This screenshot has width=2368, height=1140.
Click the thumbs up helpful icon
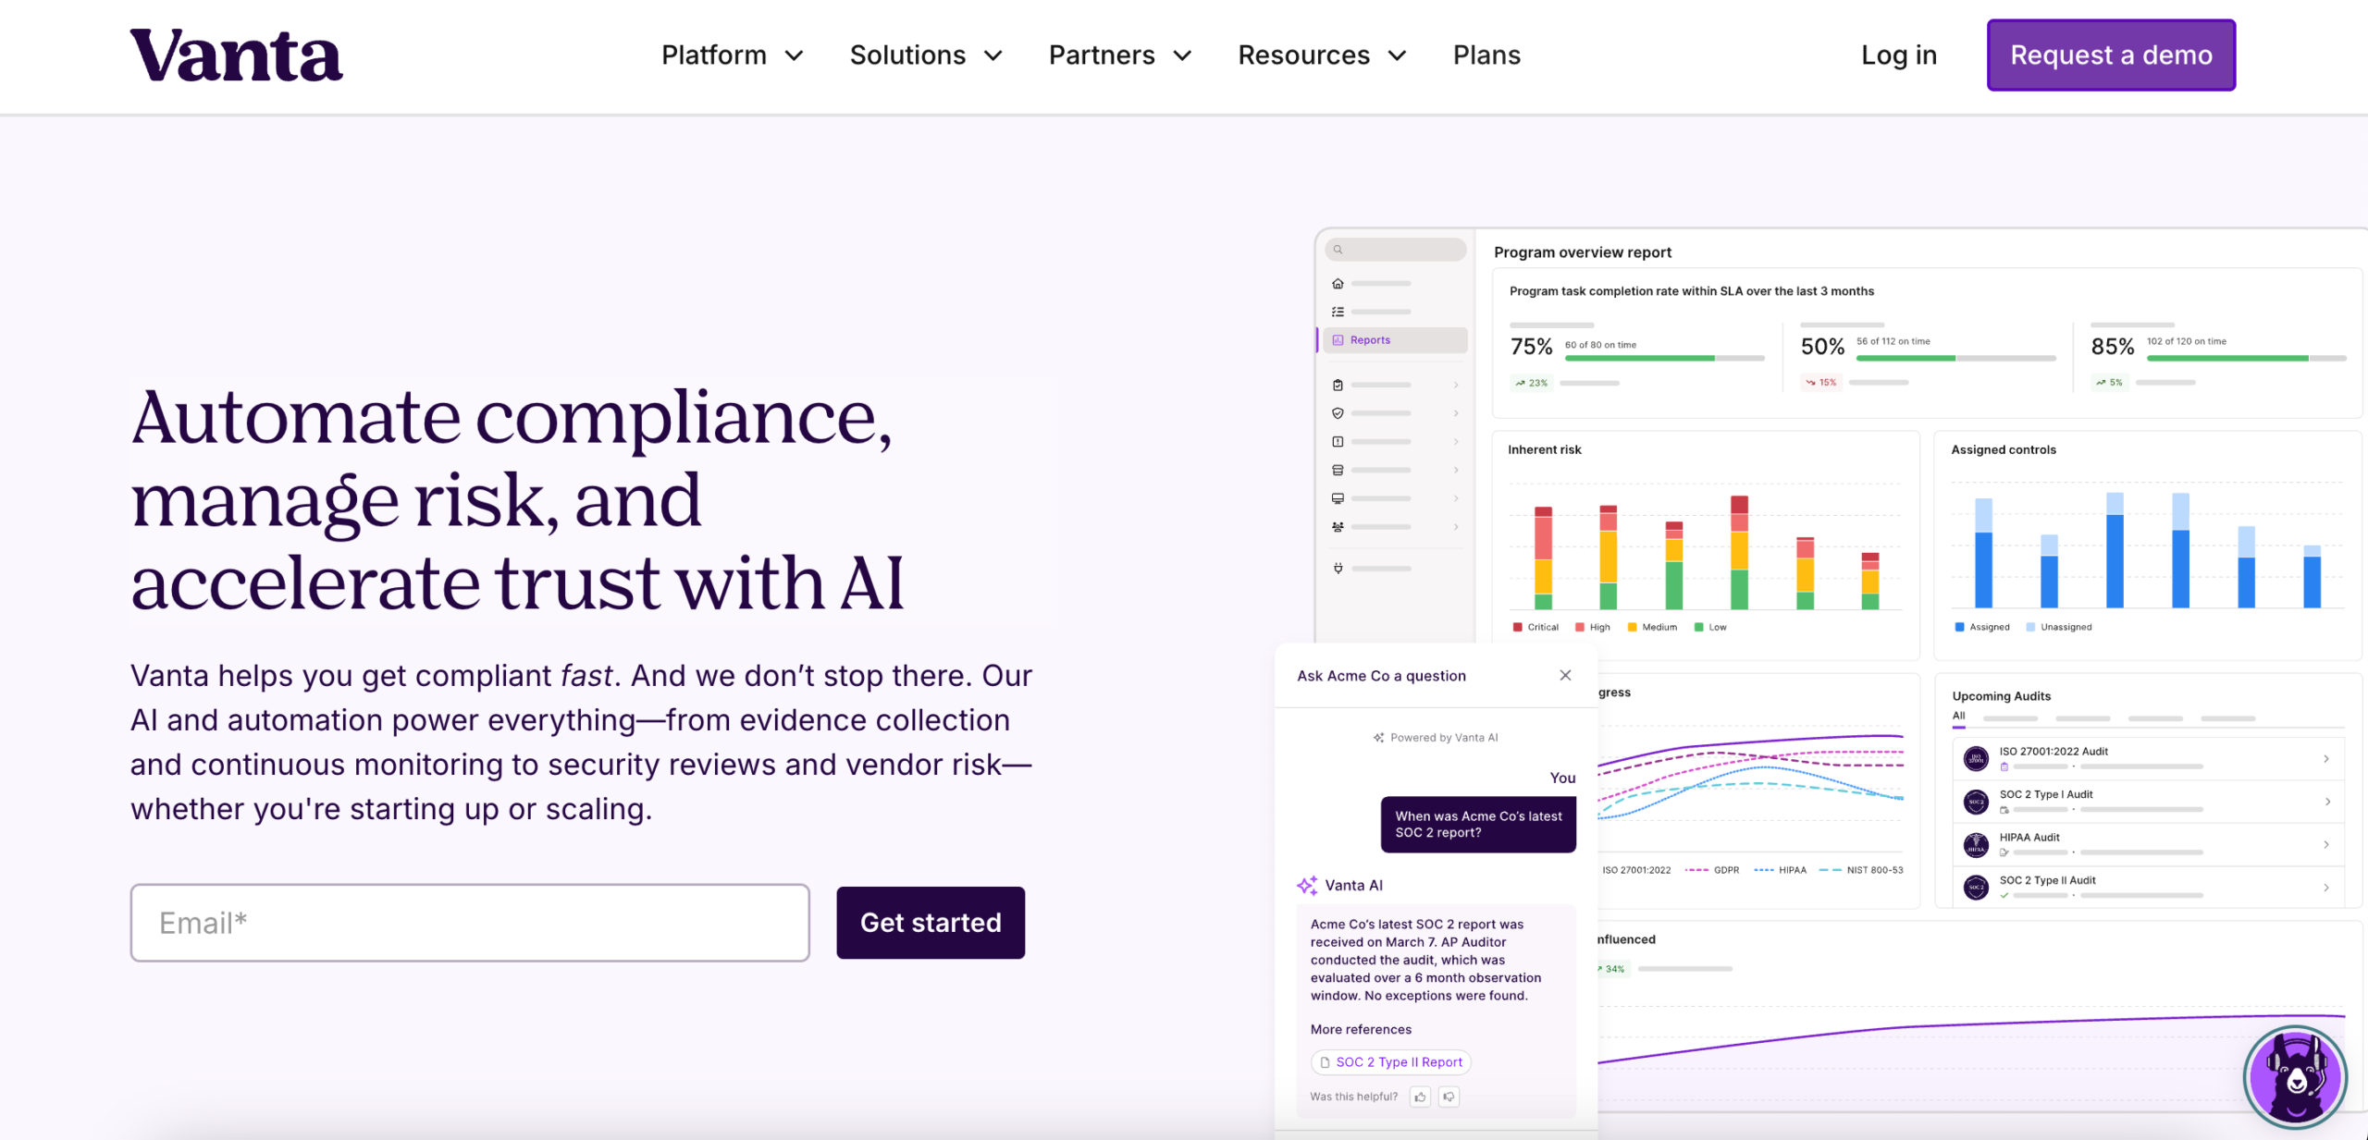(x=1420, y=1097)
